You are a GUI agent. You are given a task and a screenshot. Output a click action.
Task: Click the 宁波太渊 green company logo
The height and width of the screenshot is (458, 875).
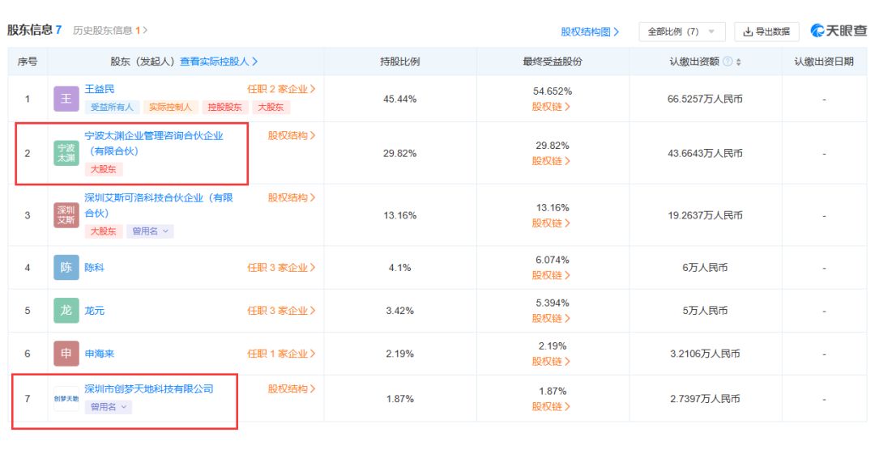(x=66, y=153)
